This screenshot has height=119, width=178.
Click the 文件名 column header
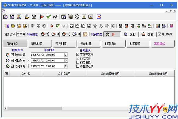pos(26,74)
